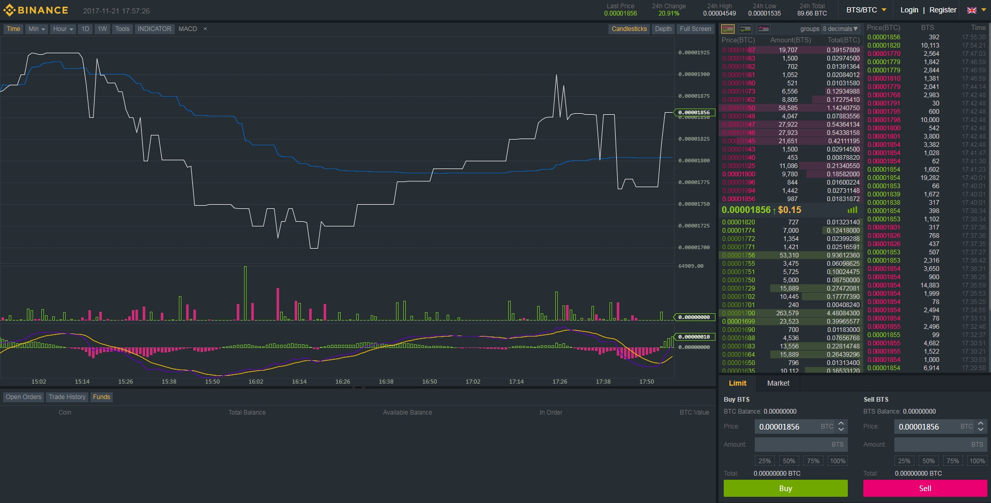
Task: Close the MACD indicator
Action: (x=205, y=29)
